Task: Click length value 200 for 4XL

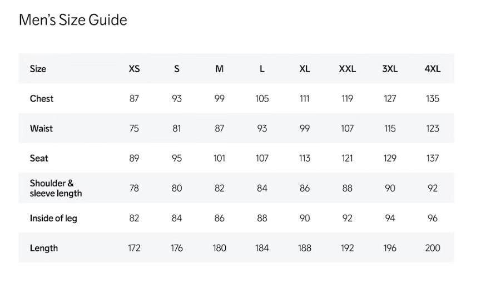Action: point(432,248)
